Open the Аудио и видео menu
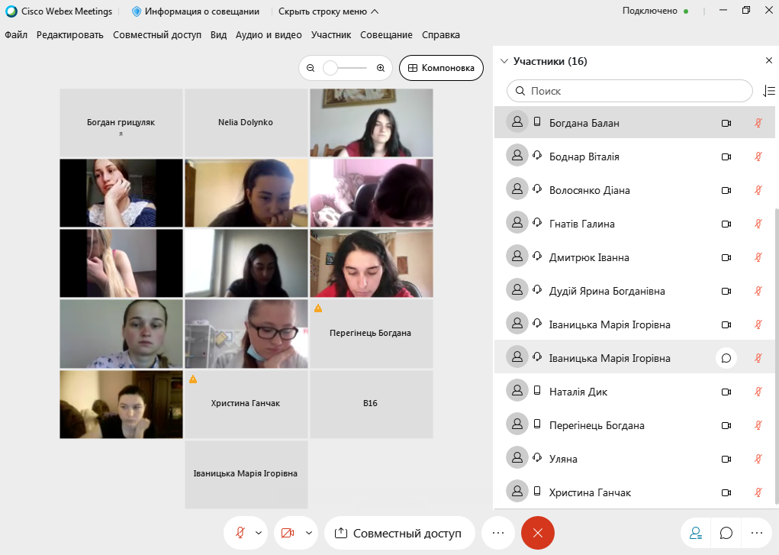The height and width of the screenshot is (555, 779). point(269,35)
